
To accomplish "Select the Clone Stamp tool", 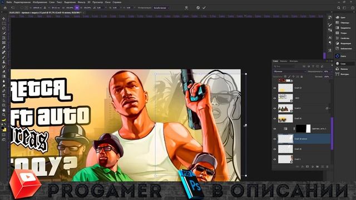I will [4, 62].
